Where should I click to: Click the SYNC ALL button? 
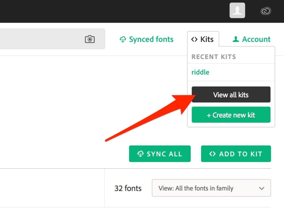[x=160, y=154]
